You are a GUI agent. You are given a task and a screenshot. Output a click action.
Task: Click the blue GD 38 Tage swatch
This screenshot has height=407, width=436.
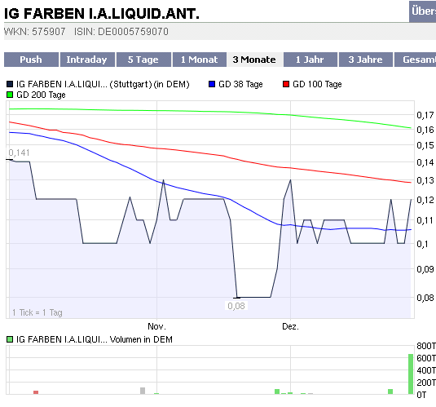tap(212, 84)
